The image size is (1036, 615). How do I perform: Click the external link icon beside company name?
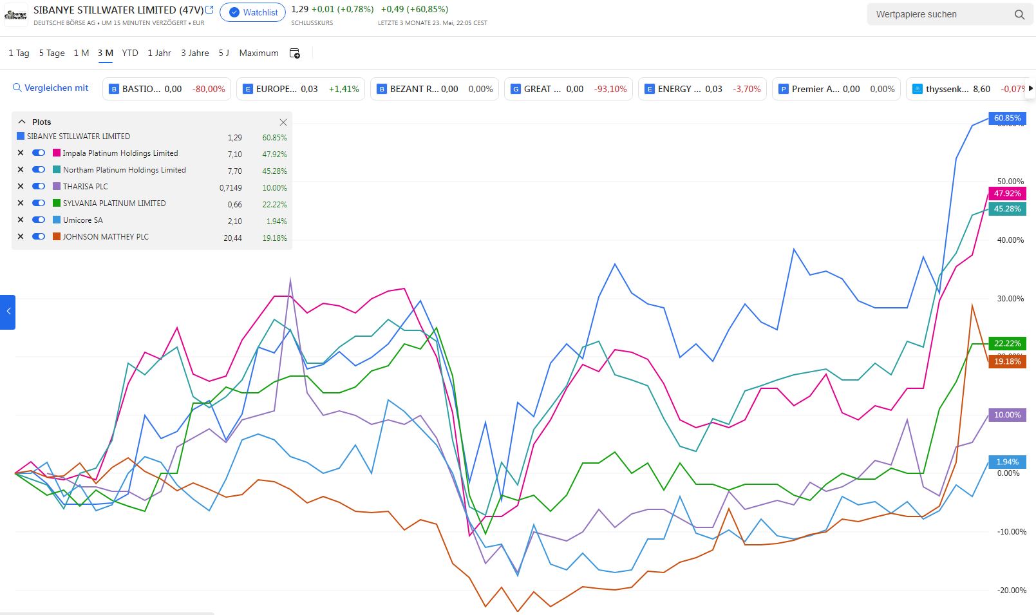pyautogui.click(x=209, y=10)
